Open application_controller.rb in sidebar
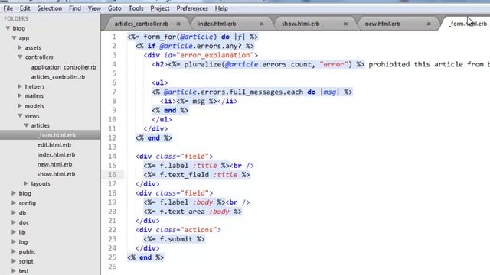The width and height of the screenshot is (490, 275). [64, 67]
